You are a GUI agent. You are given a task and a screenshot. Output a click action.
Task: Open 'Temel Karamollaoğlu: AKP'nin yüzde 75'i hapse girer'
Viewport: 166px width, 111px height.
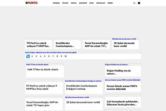42,104
